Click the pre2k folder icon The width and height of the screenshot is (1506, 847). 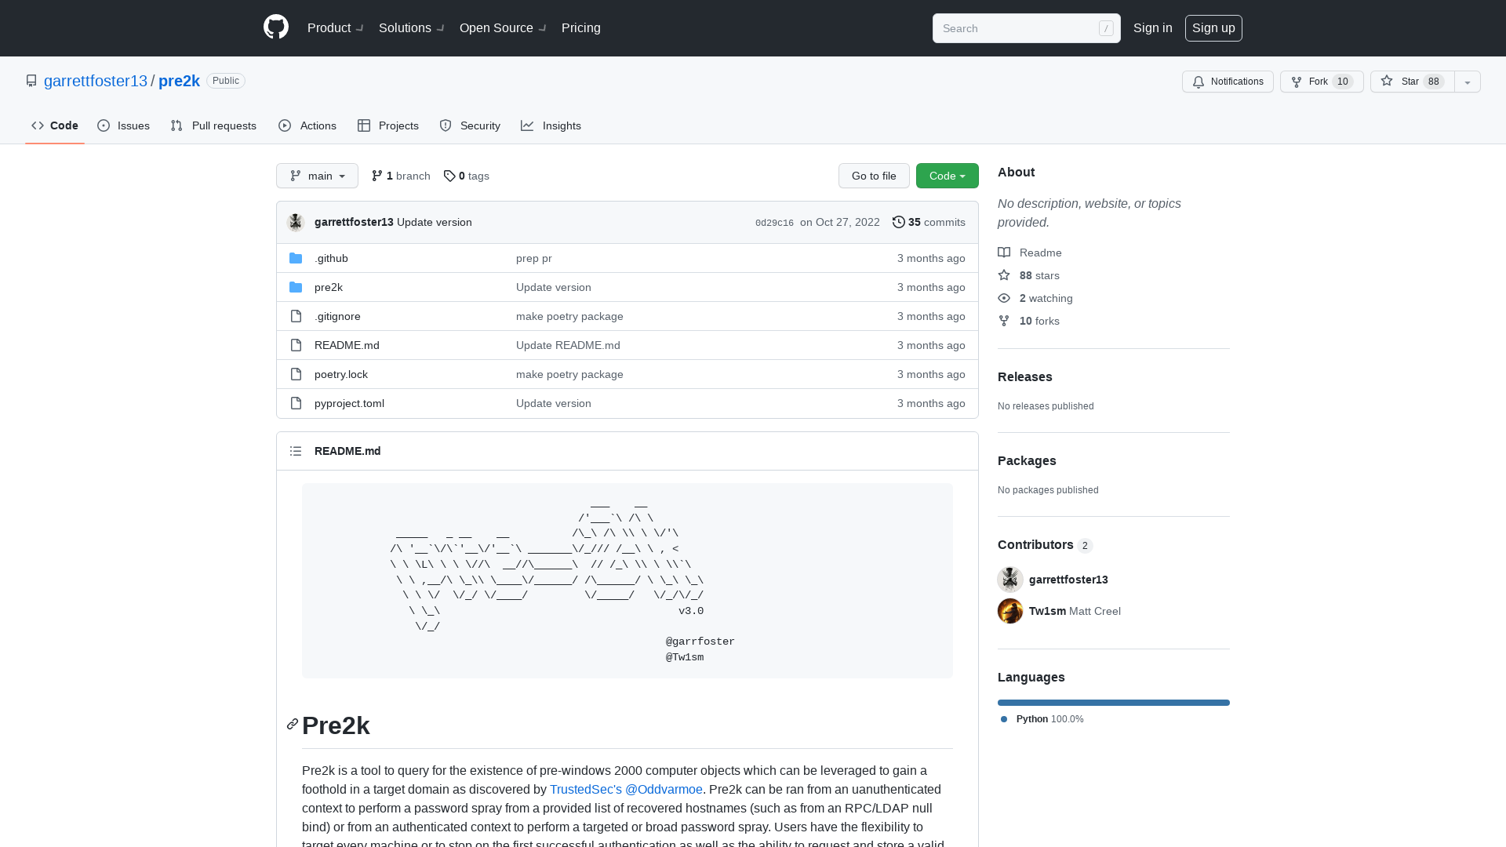pyautogui.click(x=296, y=287)
